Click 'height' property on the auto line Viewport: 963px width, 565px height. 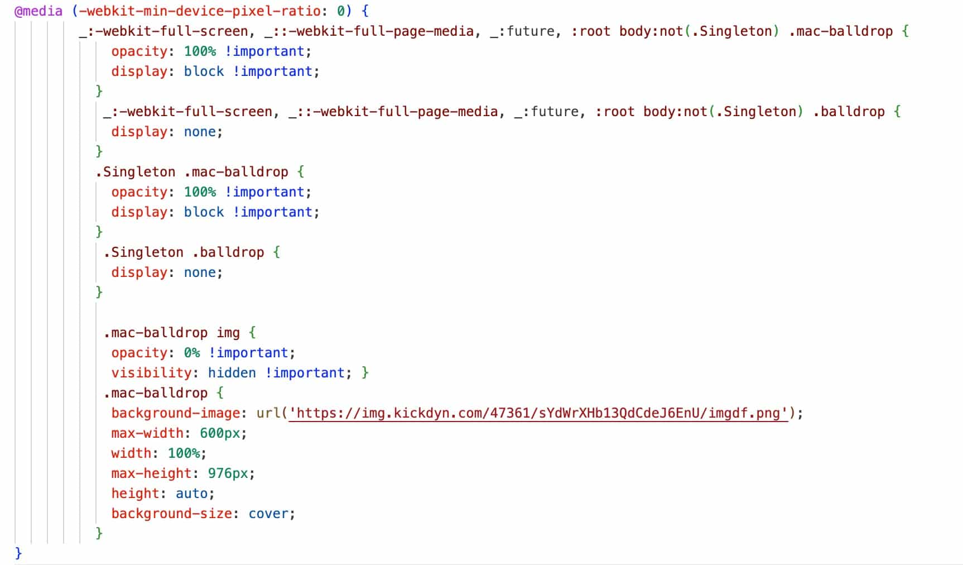point(135,494)
